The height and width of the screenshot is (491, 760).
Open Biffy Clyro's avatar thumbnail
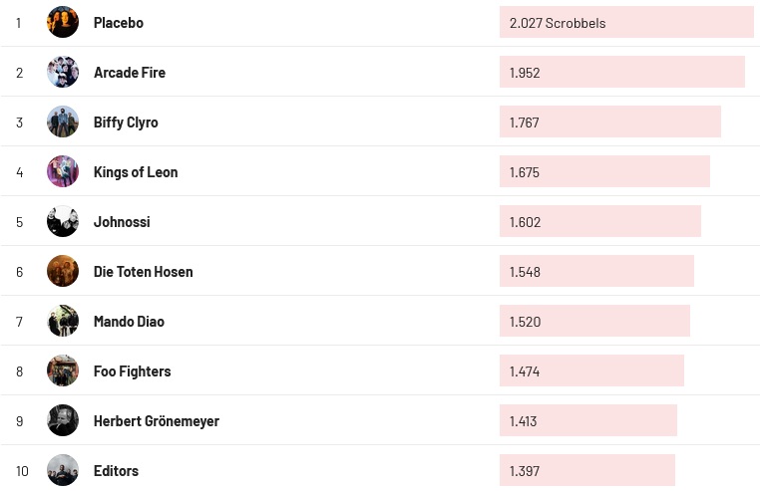coord(63,122)
